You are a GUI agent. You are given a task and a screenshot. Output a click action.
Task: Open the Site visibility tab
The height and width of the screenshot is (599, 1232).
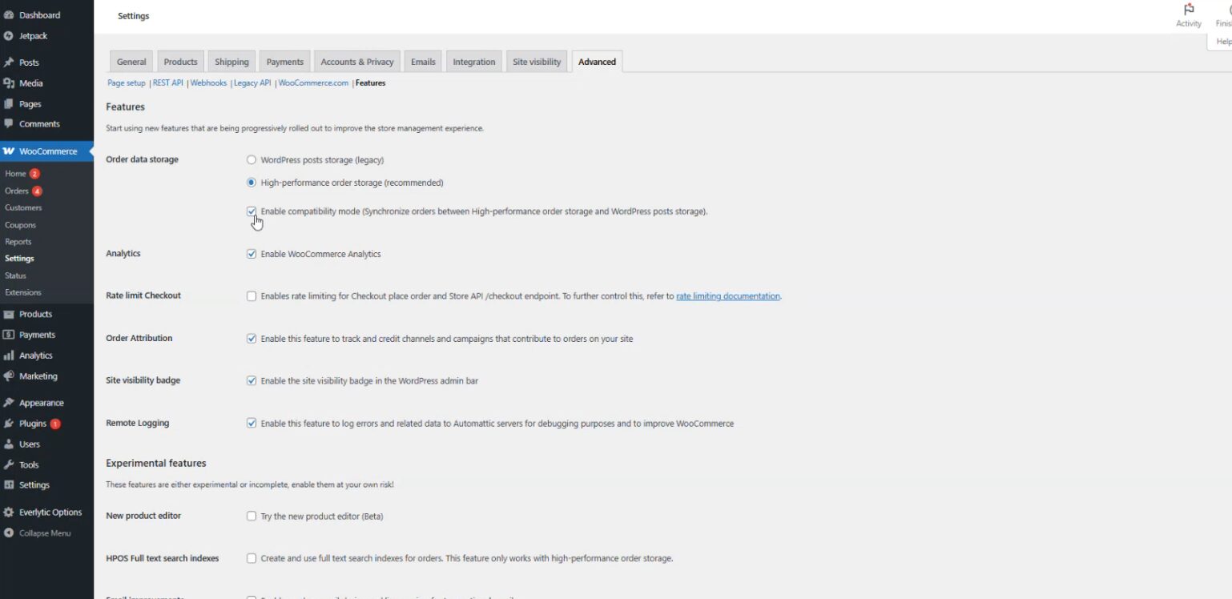point(537,62)
